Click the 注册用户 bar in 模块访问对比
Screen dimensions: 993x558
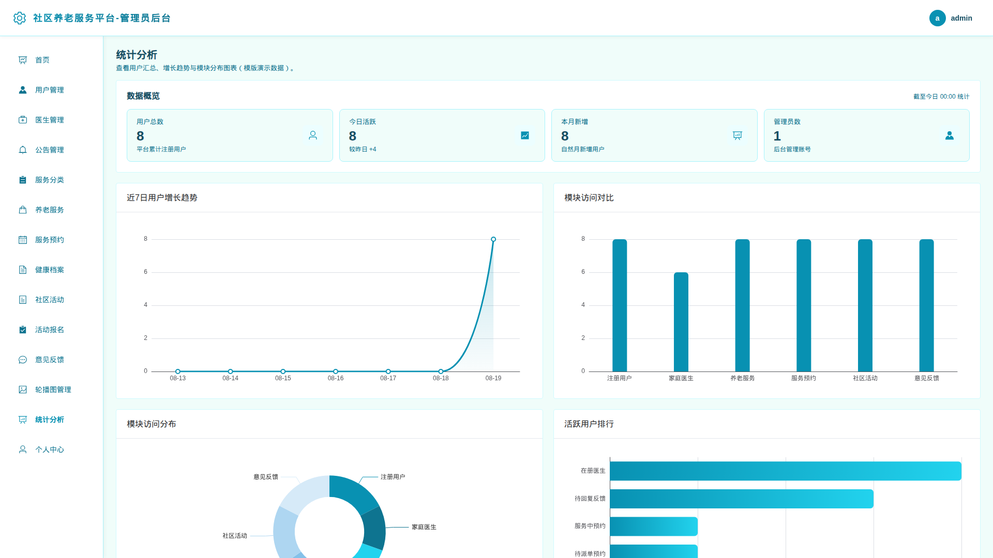(620, 305)
